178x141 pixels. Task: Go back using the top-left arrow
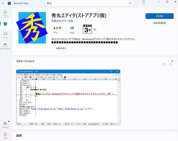pos(4,3)
